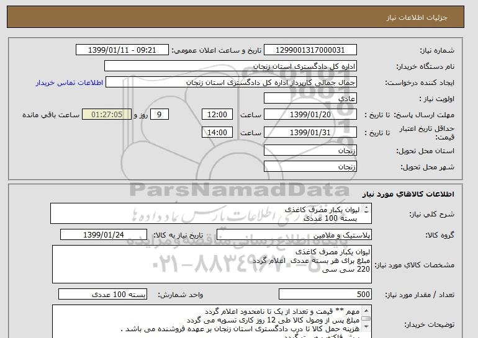478x338 pixels.
Task: Click the buyer name field اداره کل دادگستری استان زنجان
Action: click(x=230, y=66)
